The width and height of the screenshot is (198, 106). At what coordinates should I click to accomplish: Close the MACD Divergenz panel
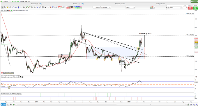[20, 94]
